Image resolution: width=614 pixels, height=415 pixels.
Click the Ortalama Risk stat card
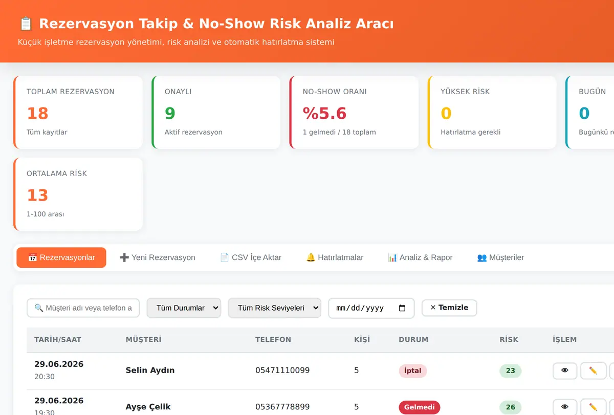tap(78, 194)
